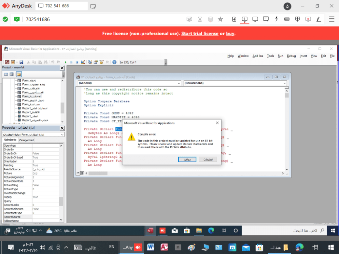Open the Run menu
339x254 pixels.
pos(280,56)
